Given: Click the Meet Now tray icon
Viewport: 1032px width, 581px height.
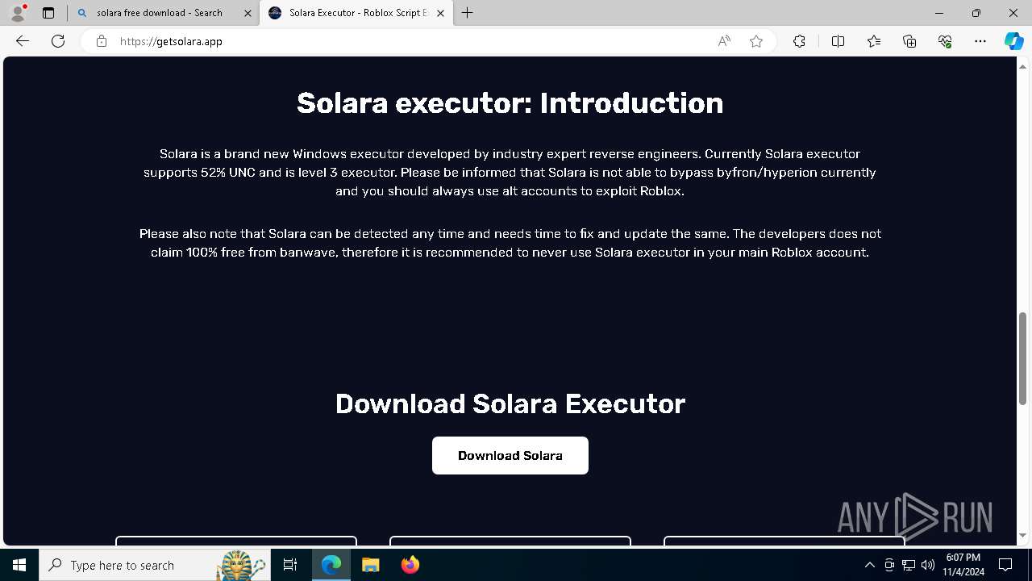Looking at the screenshot, I should tap(889, 565).
